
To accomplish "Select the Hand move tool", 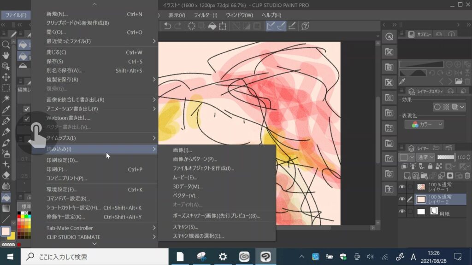I will [x=6, y=56].
